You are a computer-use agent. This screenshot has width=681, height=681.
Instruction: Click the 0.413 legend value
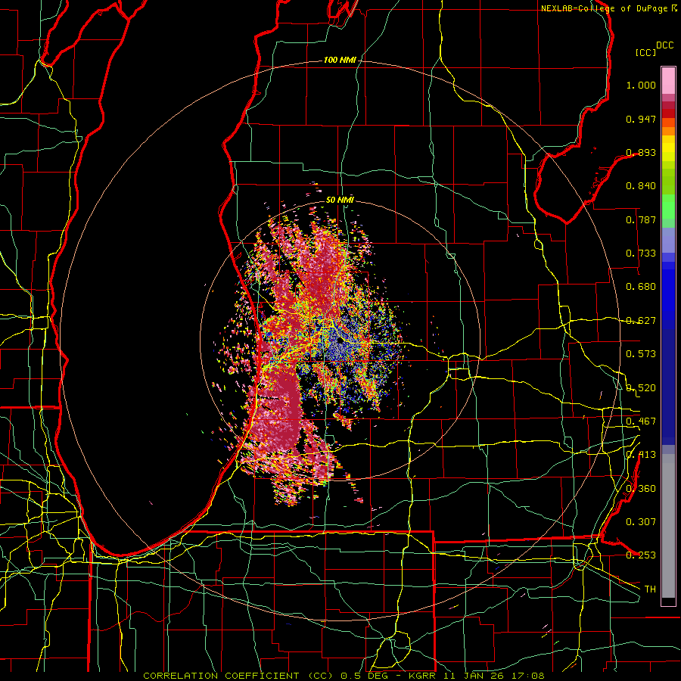click(641, 455)
